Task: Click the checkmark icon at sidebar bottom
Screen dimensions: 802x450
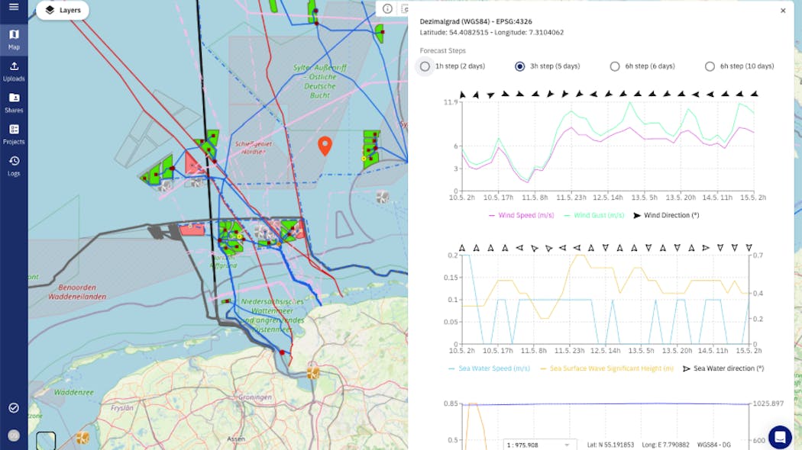Action: click(x=13, y=408)
